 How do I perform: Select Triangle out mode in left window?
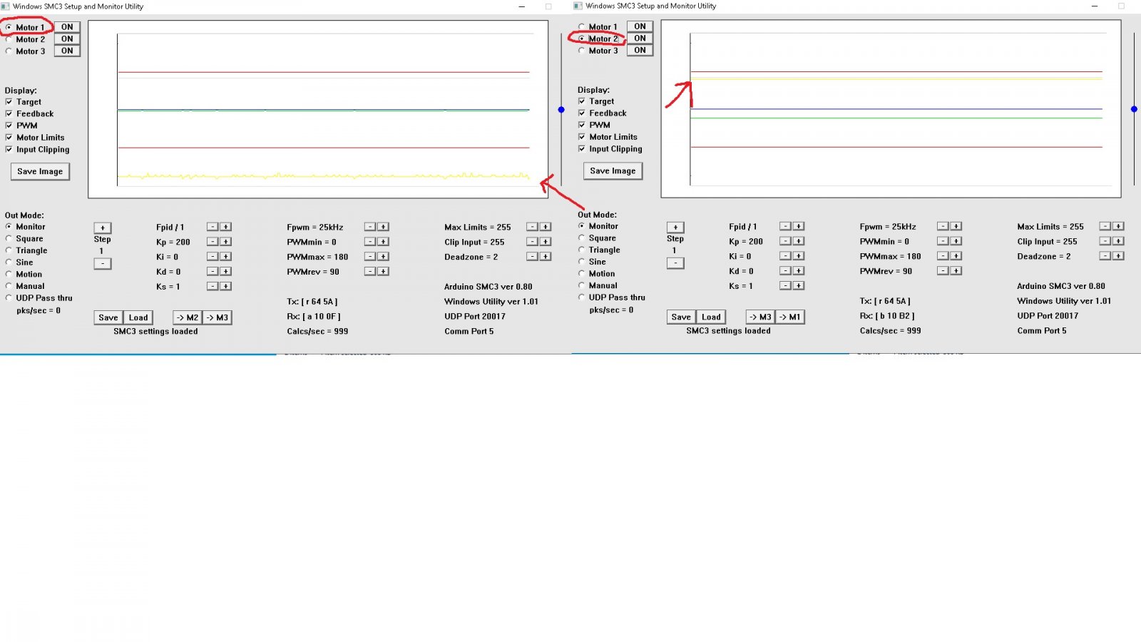click(x=9, y=250)
